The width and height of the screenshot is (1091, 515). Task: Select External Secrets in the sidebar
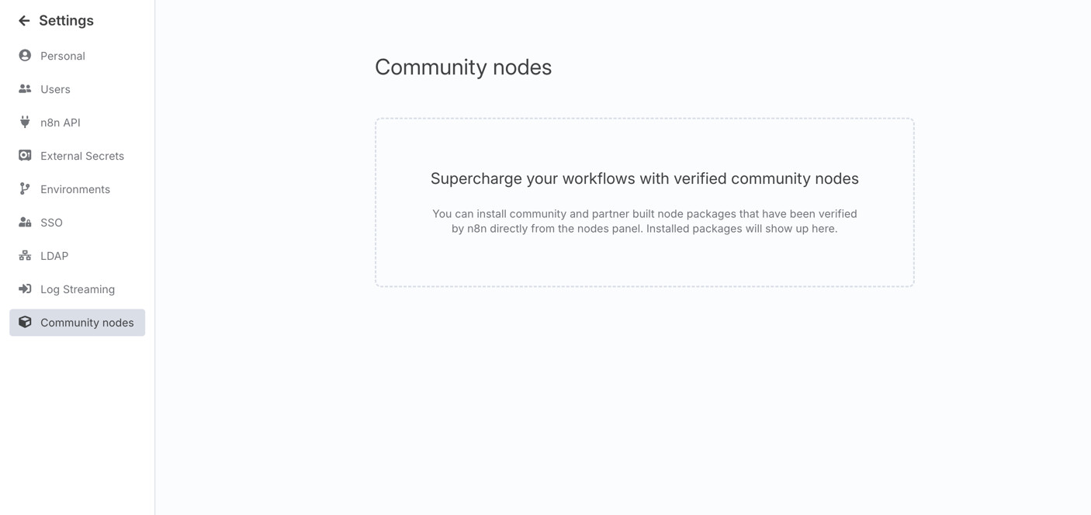pyautogui.click(x=78, y=156)
